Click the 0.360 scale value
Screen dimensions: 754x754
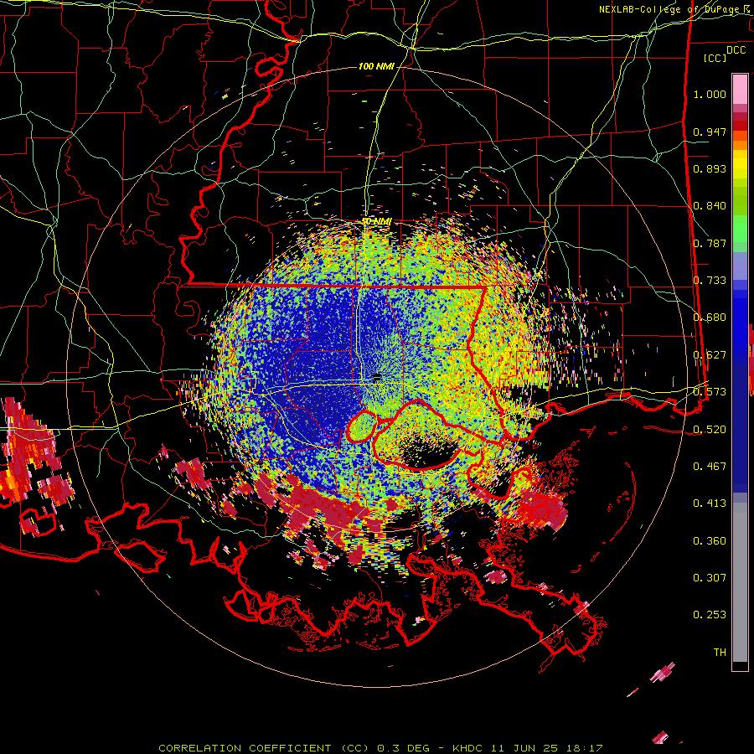point(710,541)
